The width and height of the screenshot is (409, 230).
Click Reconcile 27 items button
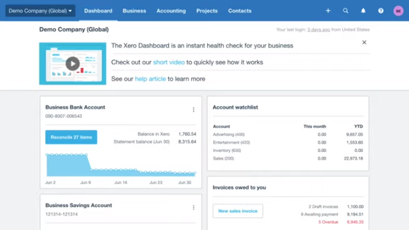71,137
